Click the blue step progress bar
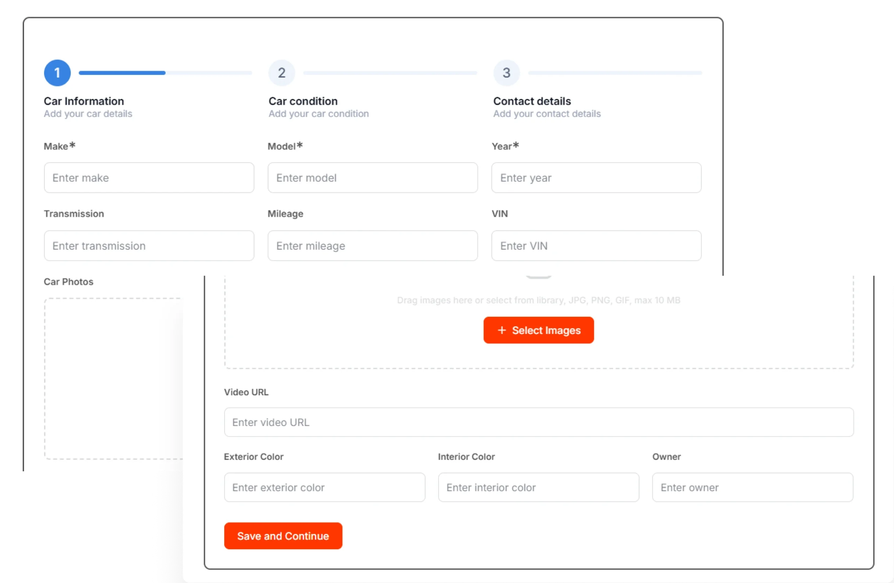Viewport: 894px width, 583px height. point(122,73)
